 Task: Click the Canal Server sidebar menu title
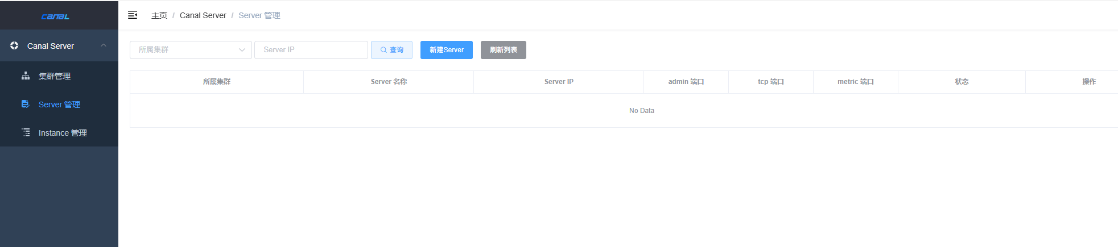[x=51, y=46]
